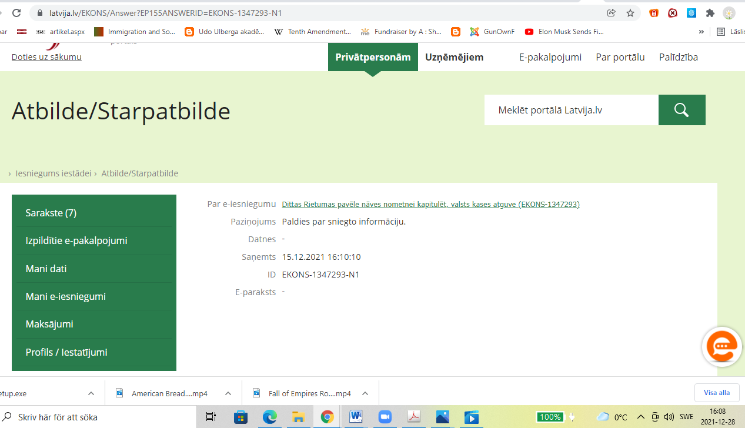Select Mani e-iesniegumi in sidebar
This screenshot has width=745, height=428.
[x=66, y=296]
